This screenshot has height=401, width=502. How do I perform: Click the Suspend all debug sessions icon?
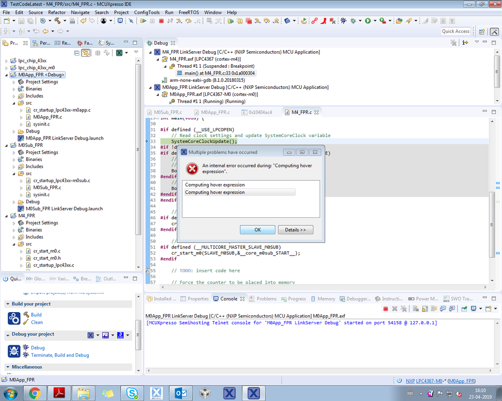coord(240,21)
